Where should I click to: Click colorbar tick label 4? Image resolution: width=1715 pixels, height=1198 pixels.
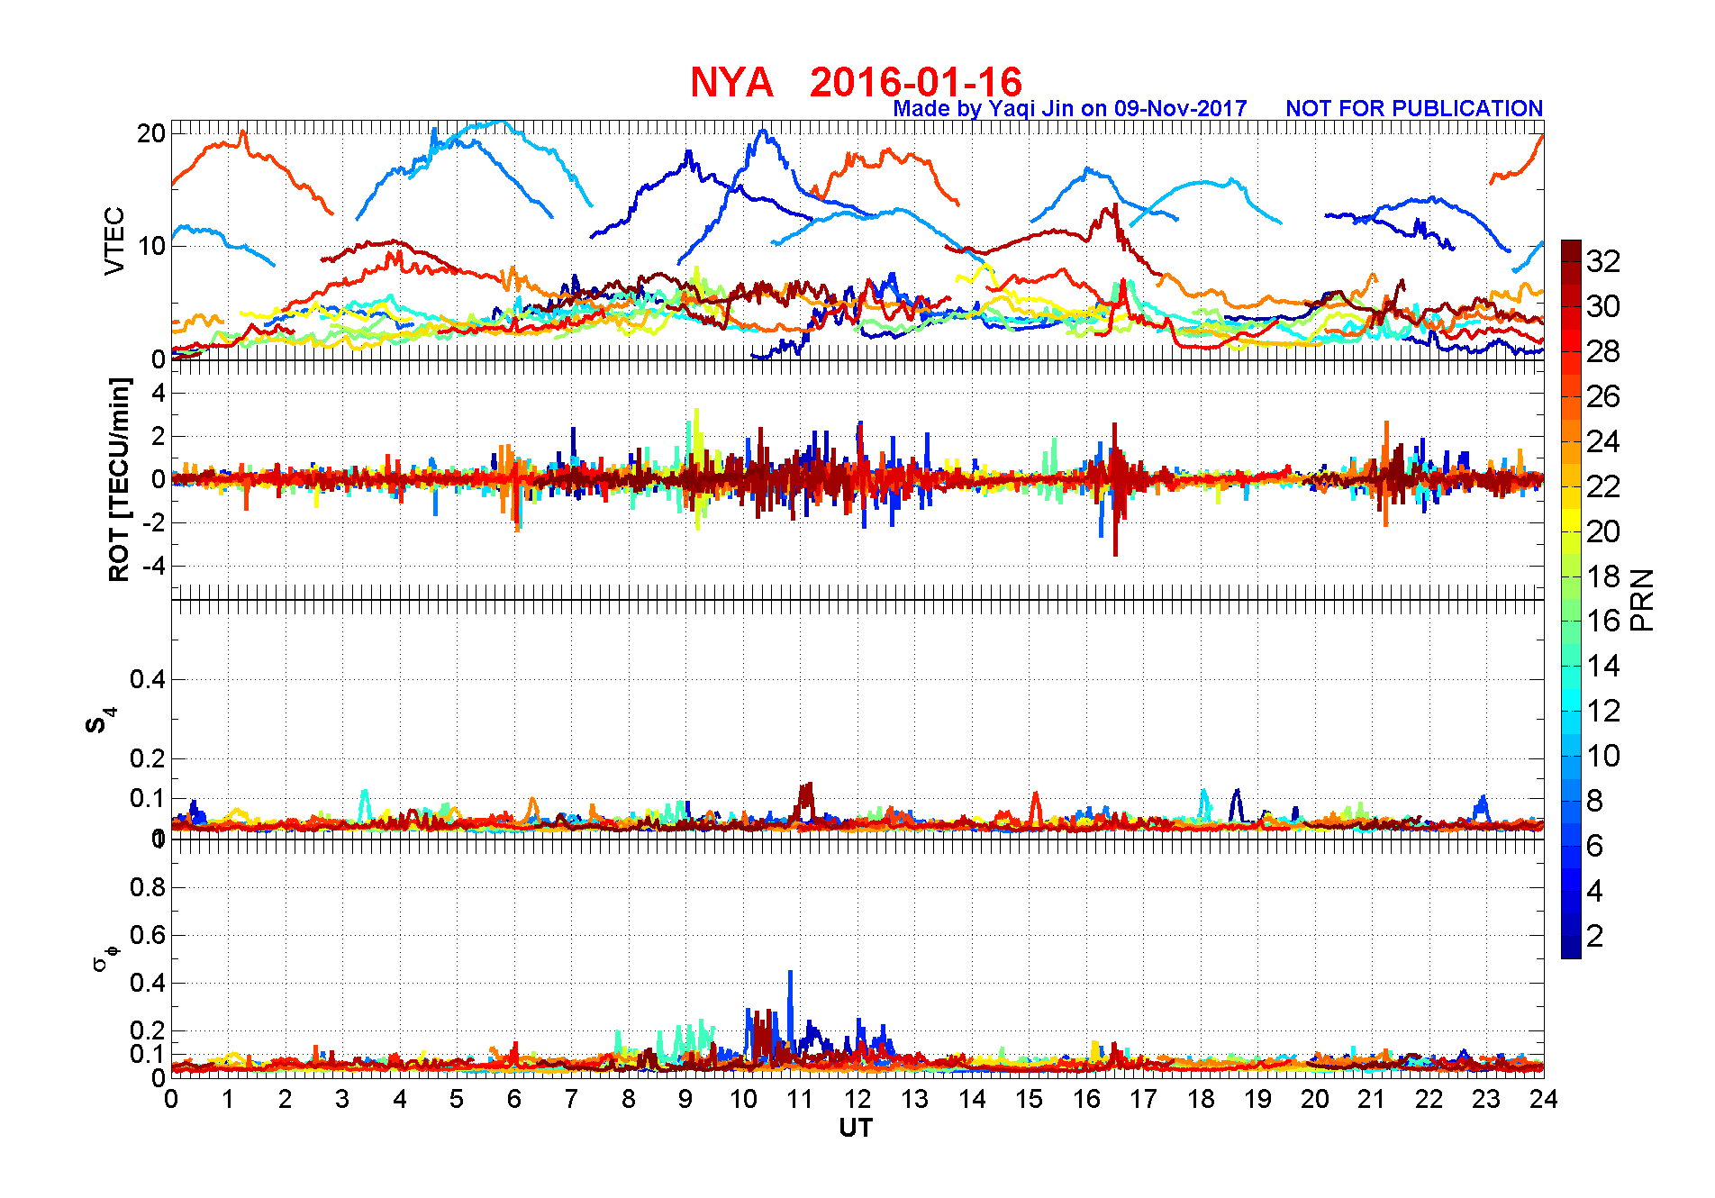tap(1594, 892)
